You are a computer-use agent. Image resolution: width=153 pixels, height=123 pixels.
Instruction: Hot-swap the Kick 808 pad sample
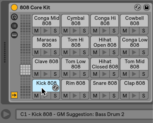(x=55, y=88)
